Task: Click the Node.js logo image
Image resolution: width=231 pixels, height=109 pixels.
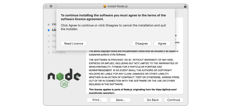Action: [64, 78]
